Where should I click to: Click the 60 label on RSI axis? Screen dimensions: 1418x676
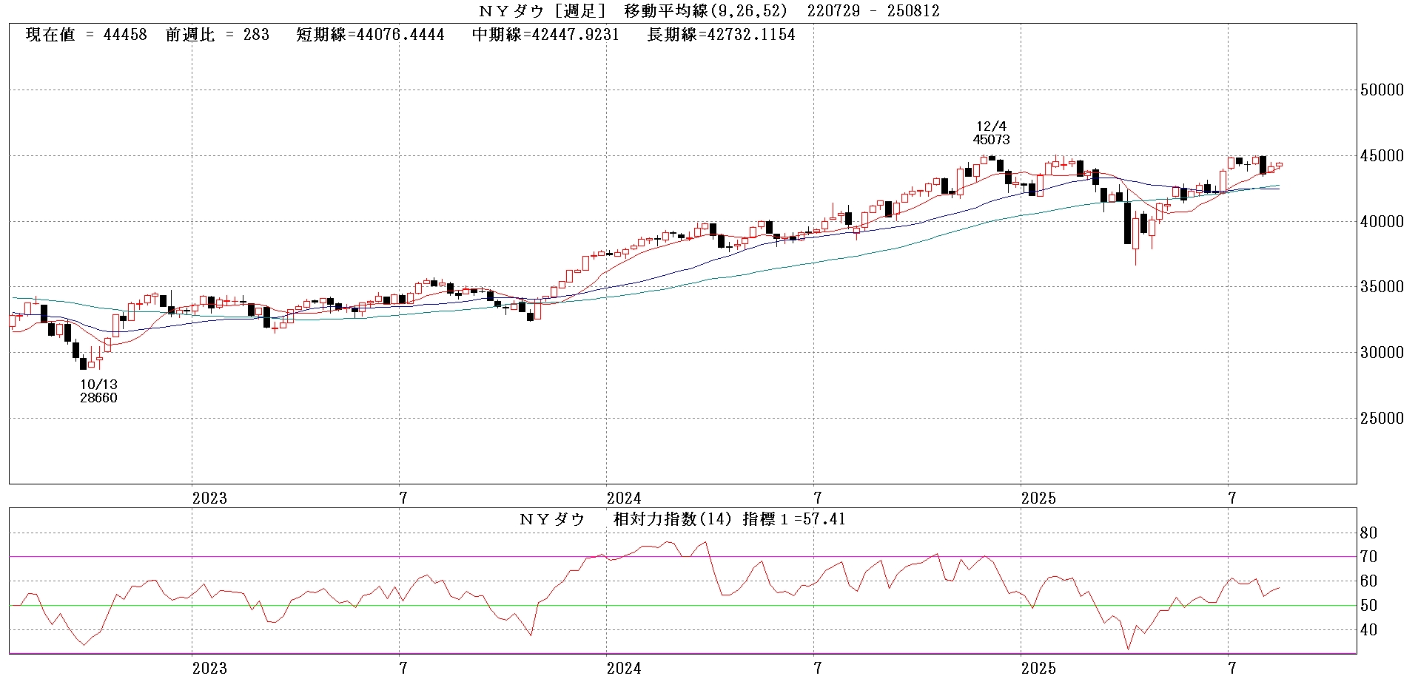pyautogui.click(x=1368, y=581)
